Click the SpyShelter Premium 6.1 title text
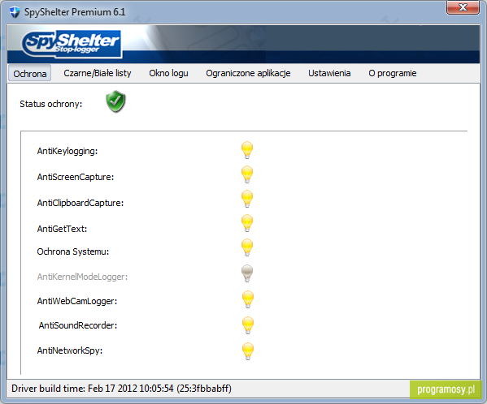 (75, 12)
